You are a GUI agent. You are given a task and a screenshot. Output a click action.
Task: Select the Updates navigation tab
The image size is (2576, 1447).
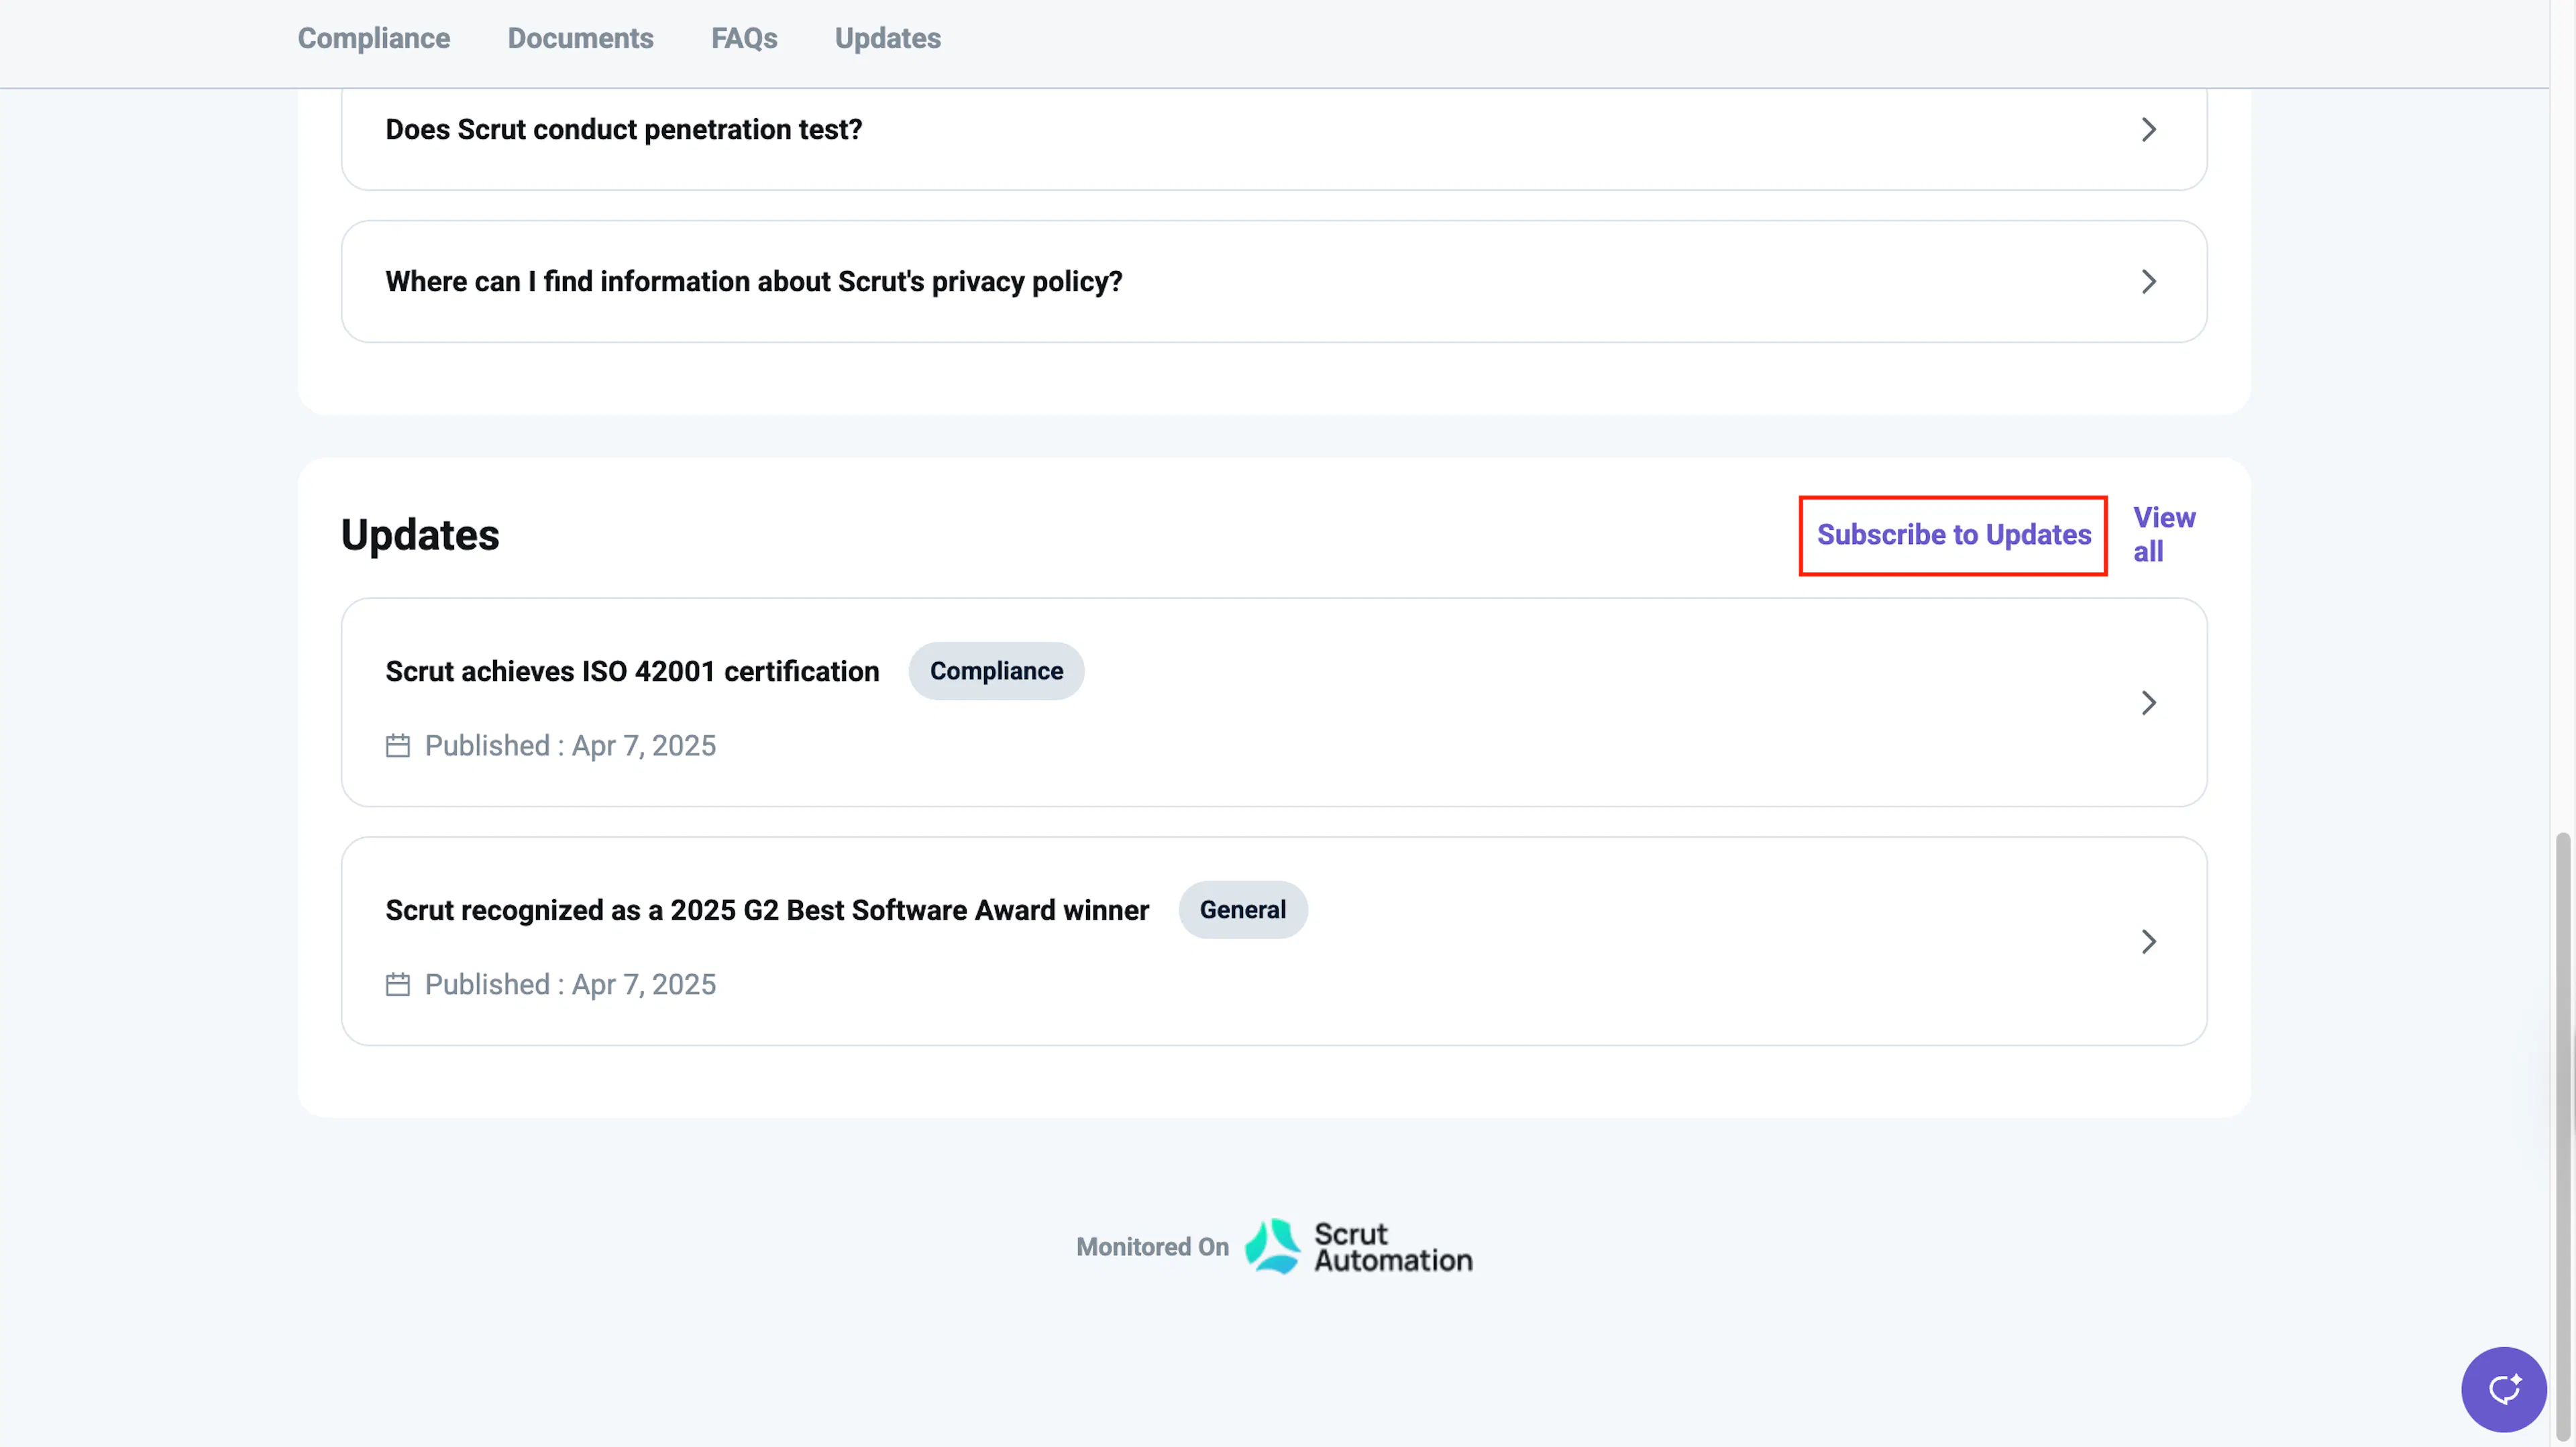pyautogui.click(x=888, y=38)
